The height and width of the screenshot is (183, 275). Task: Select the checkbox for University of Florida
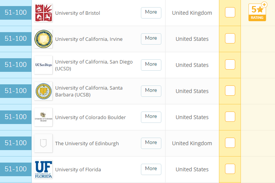click(x=230, y=169)
